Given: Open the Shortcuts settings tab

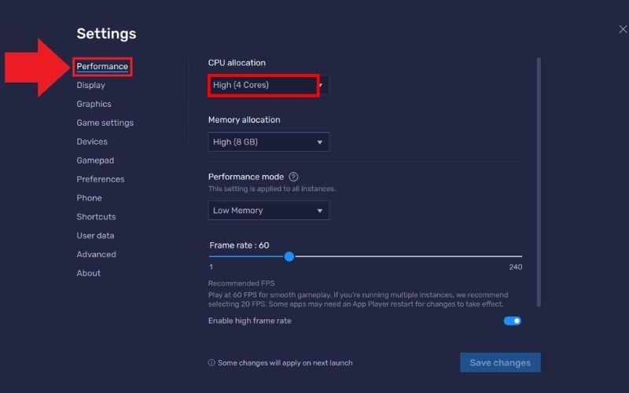Looking at the screenshot, I should pos(96,217).
